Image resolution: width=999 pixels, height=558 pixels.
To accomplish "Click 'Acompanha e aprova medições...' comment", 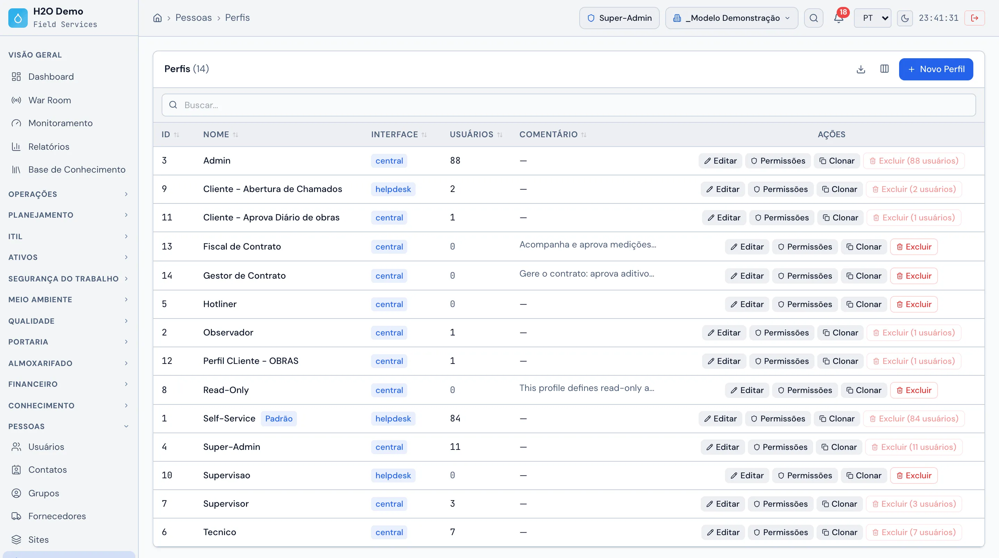I will coord(588,244).
